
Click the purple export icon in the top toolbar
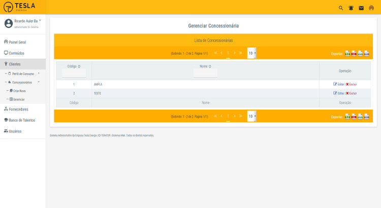367,53
